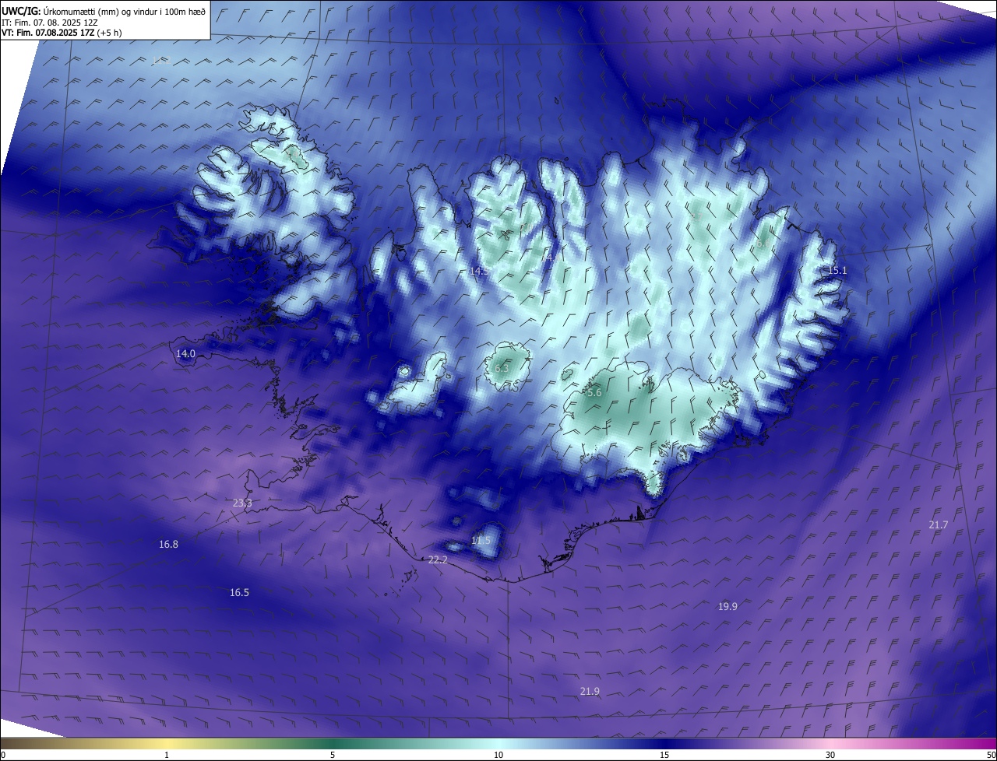Click the 14.5 value label in northern Iceland

pyautogui.click(x=479, y=272)
